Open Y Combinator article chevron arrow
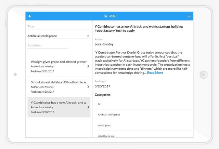This screenshot has height=149, width=219. pyautogui.click(x=88, y=107)
